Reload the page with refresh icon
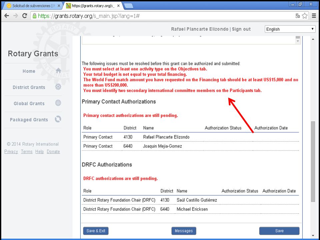 [x=25, y=16]
